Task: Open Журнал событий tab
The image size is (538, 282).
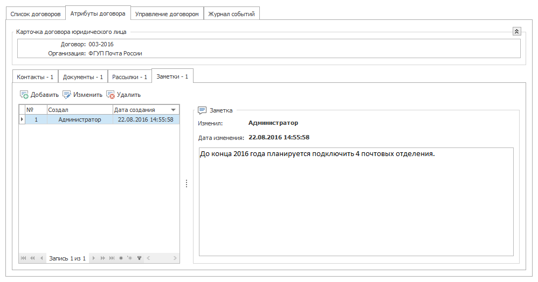Action: tap(232, 14)
